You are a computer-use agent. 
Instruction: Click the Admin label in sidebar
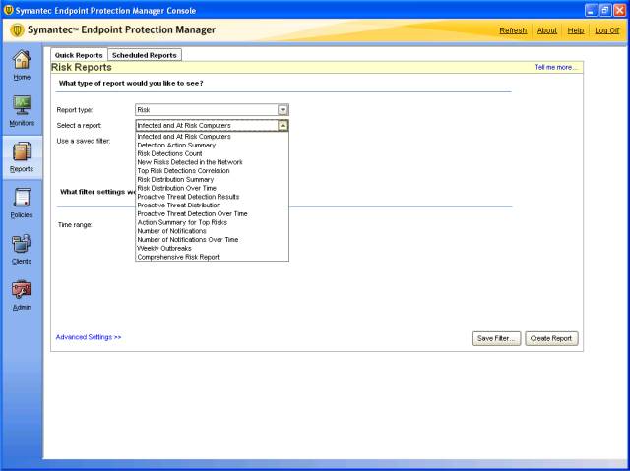pos(22,308)
